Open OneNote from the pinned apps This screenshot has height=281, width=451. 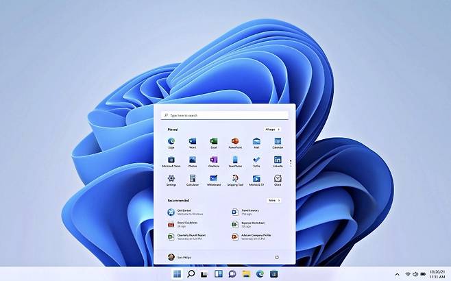click(214, 160)
